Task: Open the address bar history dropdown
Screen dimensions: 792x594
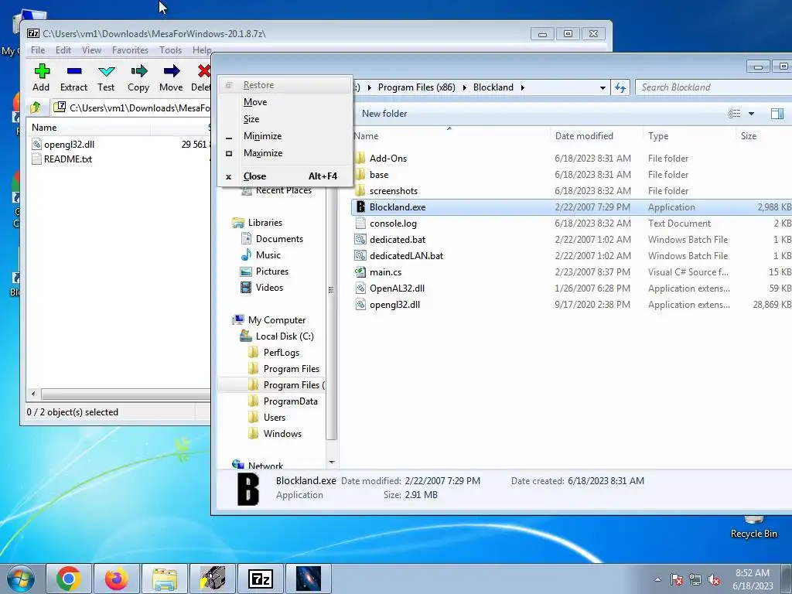Action: [x=603, y=87]
